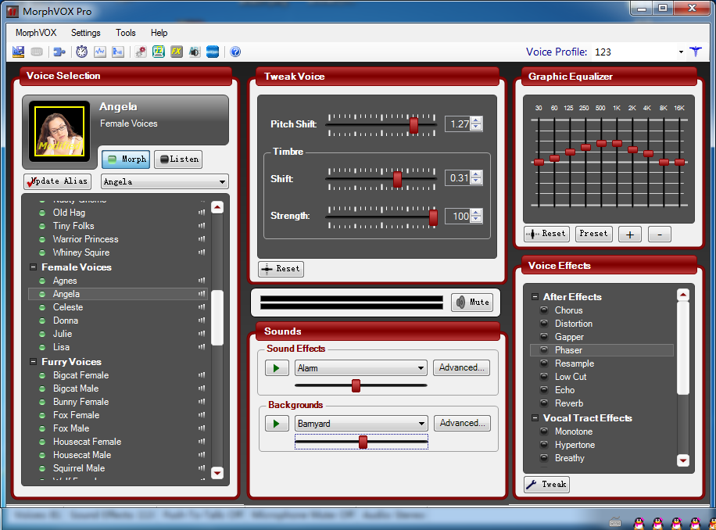Enable the Reverb effect
The width and height of the screenshot is (716, 530).
[544, 403]
